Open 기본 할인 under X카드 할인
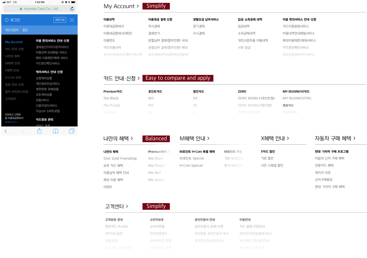Screen dimensions: 367x258 coord(267,158)
